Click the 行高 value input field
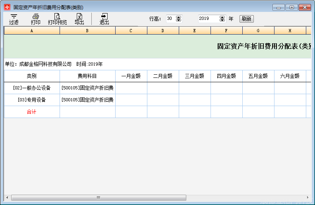Image resolution: width=315 pixels, height=205 pixels. point(170,19)
